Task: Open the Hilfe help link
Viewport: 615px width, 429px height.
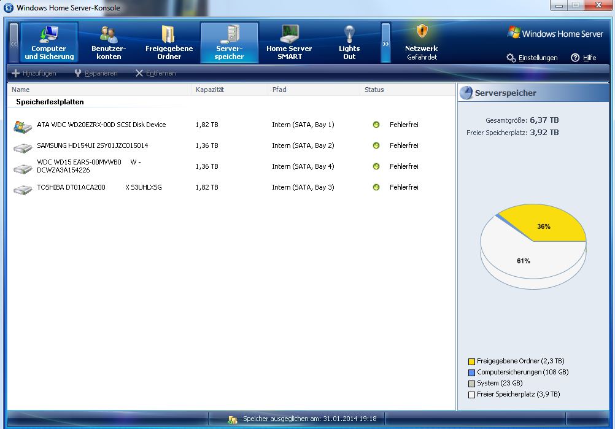Action: (x=584, y=58)
